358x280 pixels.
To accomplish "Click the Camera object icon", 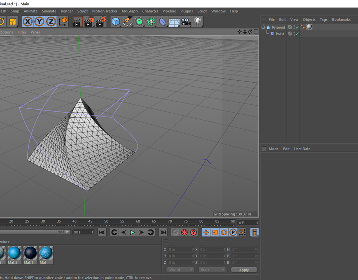I will pos(185,22).
